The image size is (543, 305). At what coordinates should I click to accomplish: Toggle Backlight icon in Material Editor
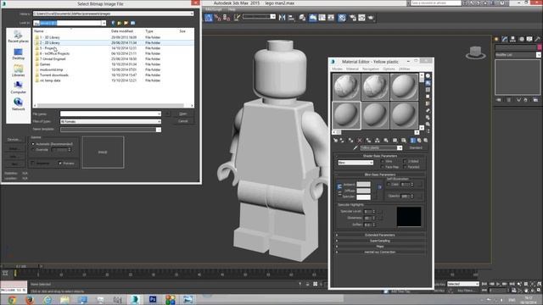point(428,83)
